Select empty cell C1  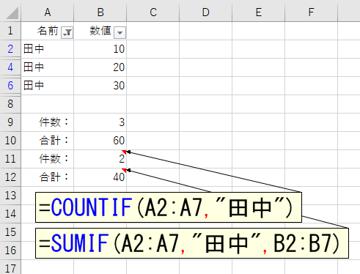153,31
